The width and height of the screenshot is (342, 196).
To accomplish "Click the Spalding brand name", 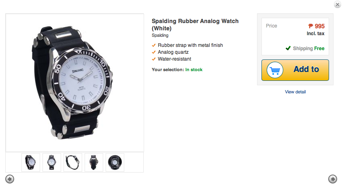I will pyautogui.click(x=160, y=35).
